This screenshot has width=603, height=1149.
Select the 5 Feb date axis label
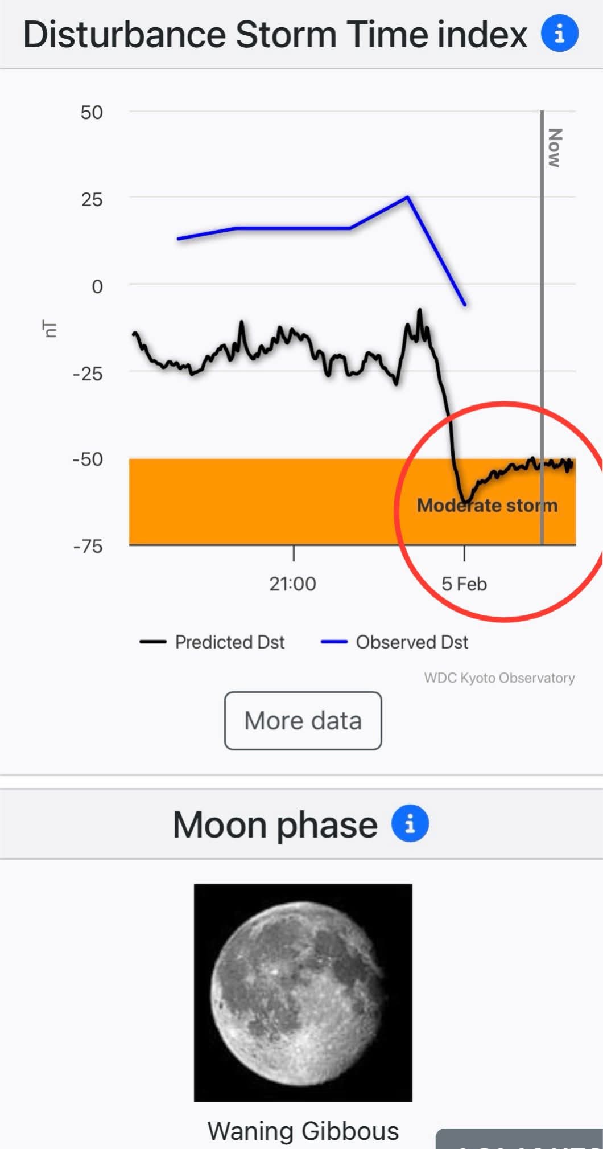[x=464, y=584]
